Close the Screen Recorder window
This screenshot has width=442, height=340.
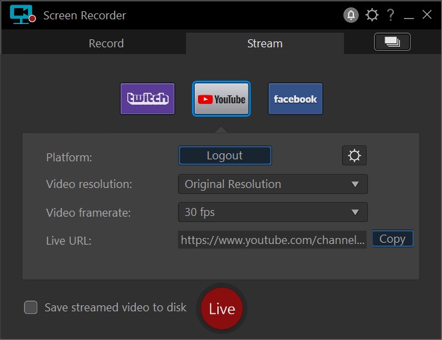pyautogui.click(x=427, y=15)
